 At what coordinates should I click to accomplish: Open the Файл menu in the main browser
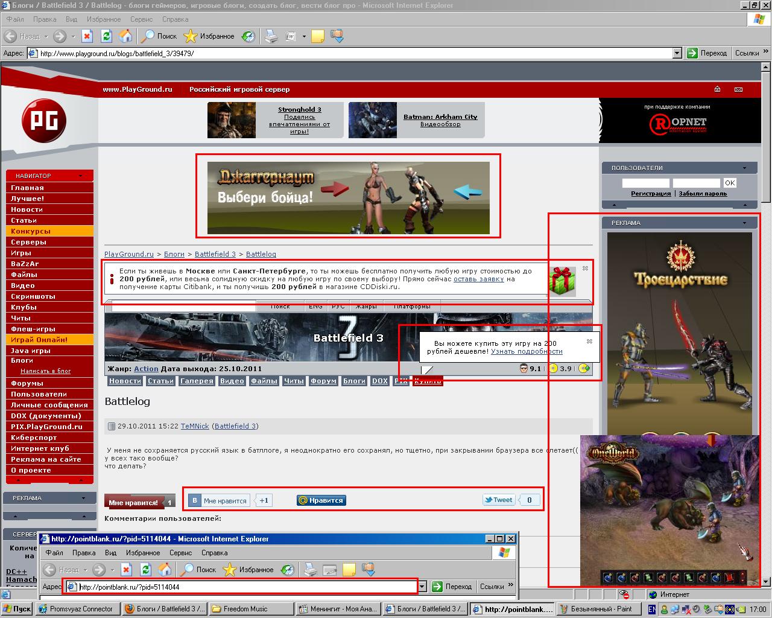[x=15, y=19]
